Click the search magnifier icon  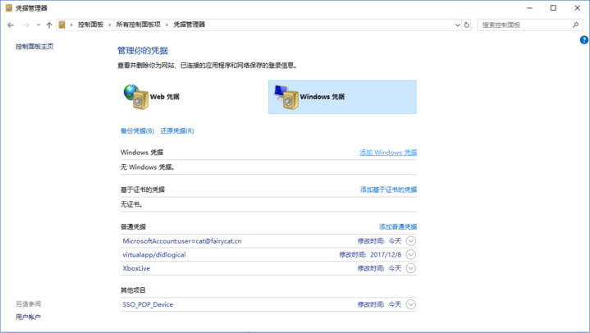coord(575,25)
